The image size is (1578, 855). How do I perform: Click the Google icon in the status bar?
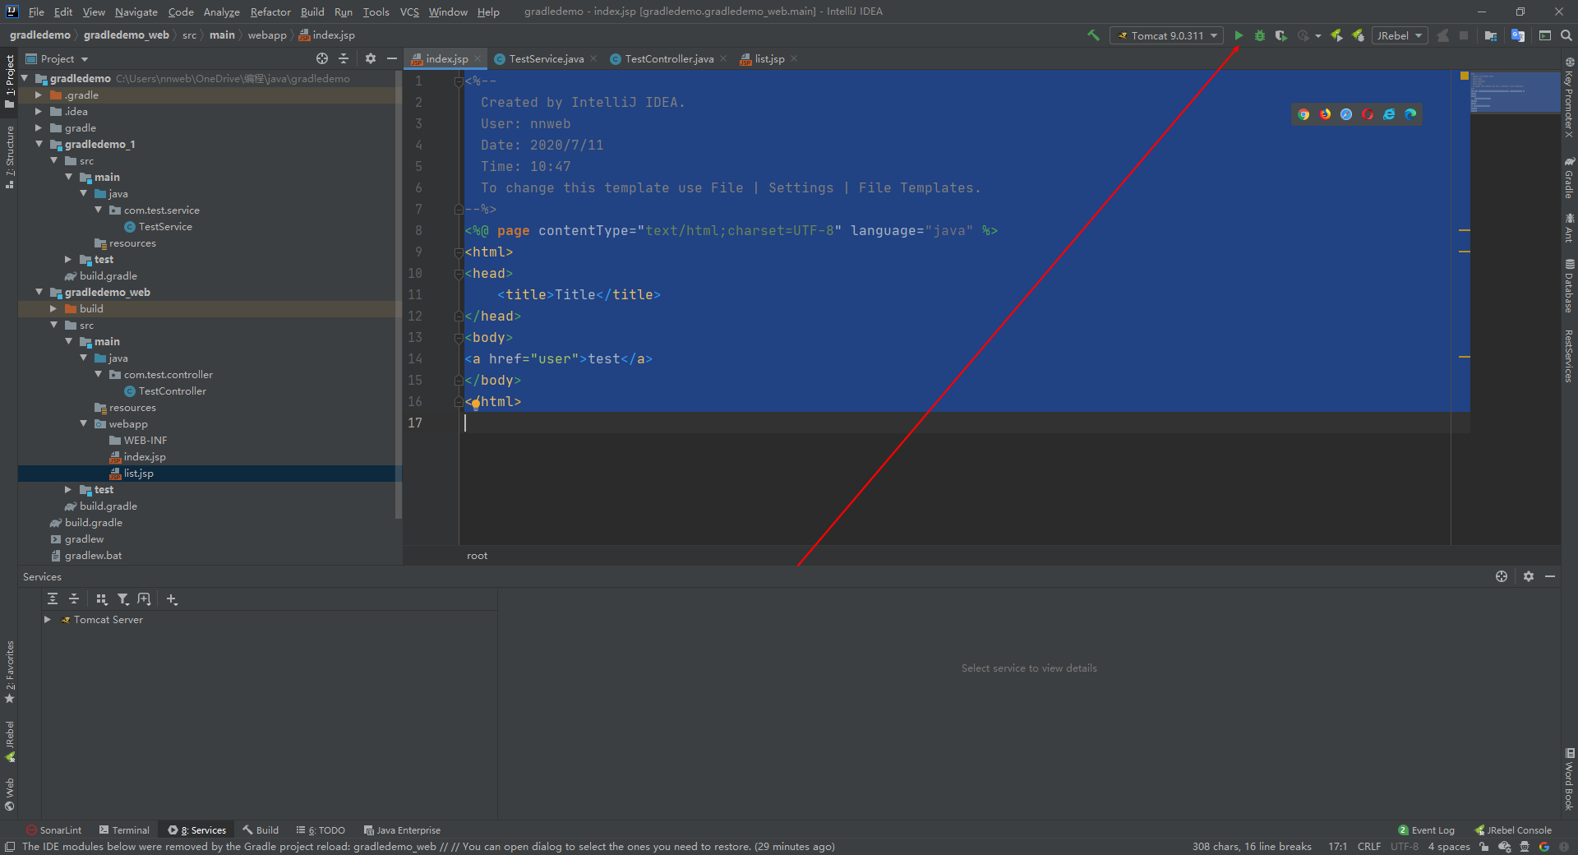1544,847
